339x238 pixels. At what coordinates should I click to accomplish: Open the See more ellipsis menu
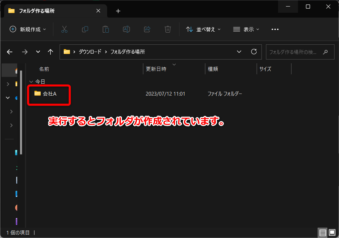tap(275, 29)
